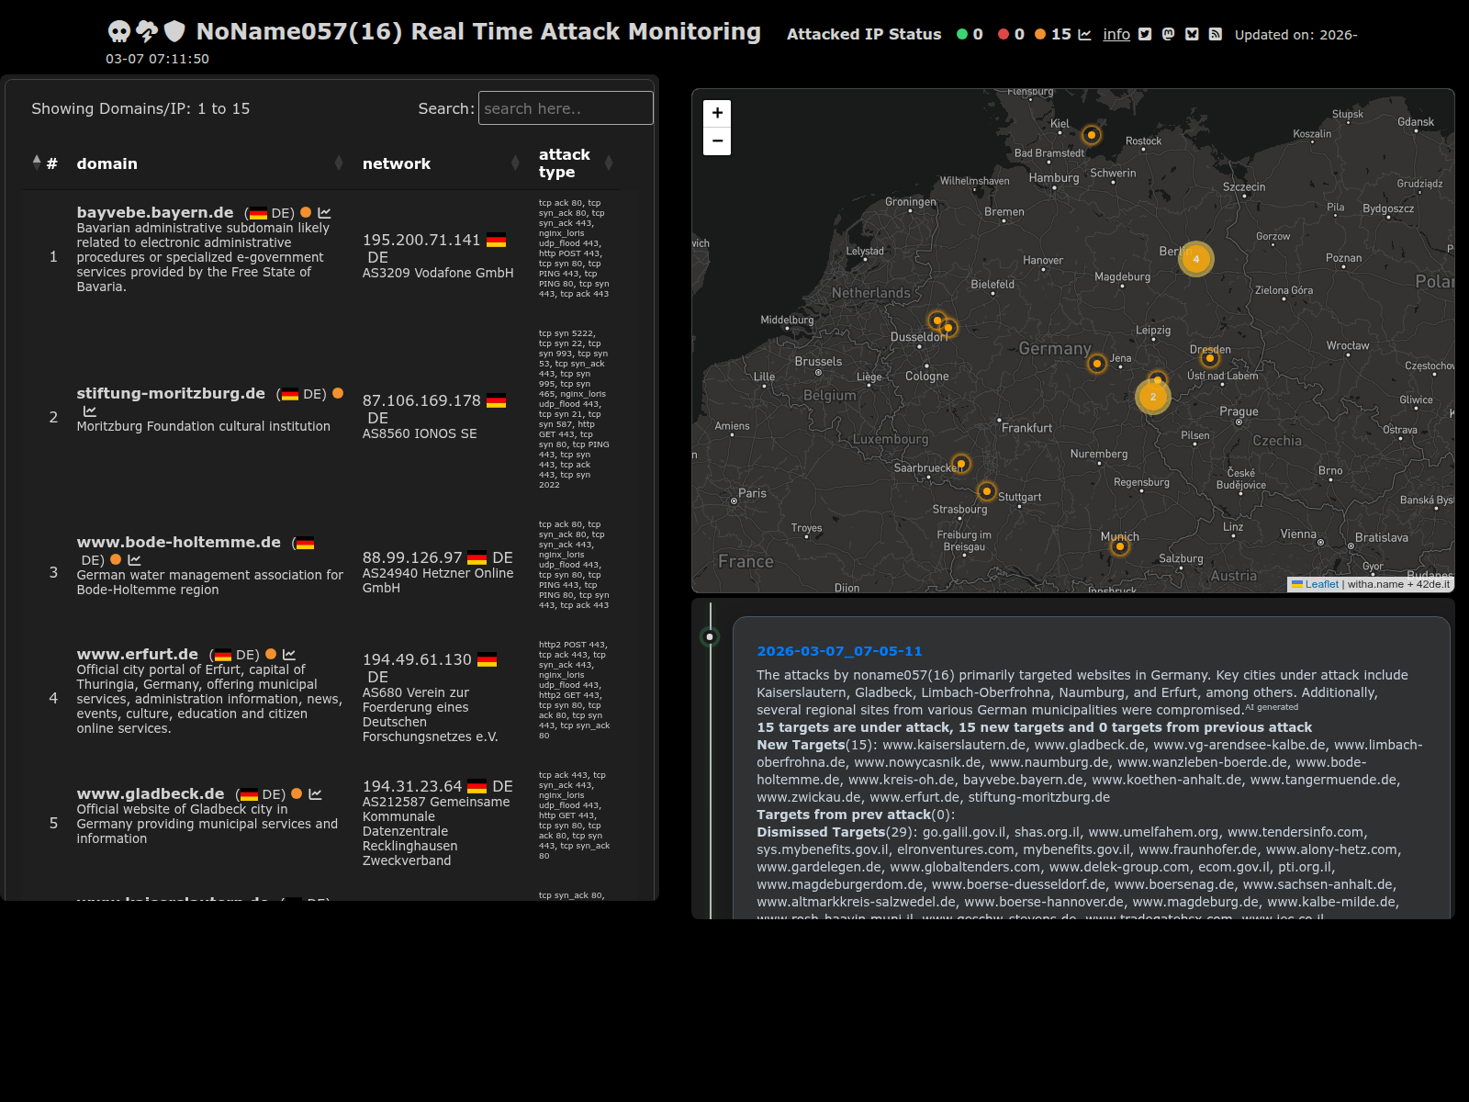Open chart icon beside www.gladbeck.de
This screenshot has width=1469, height=1102.
coord(315,794)
